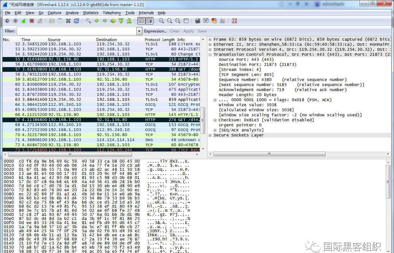Save the display filter
Image resolution: width=394 pixels, height=253 pixels.
pos(202,31)
